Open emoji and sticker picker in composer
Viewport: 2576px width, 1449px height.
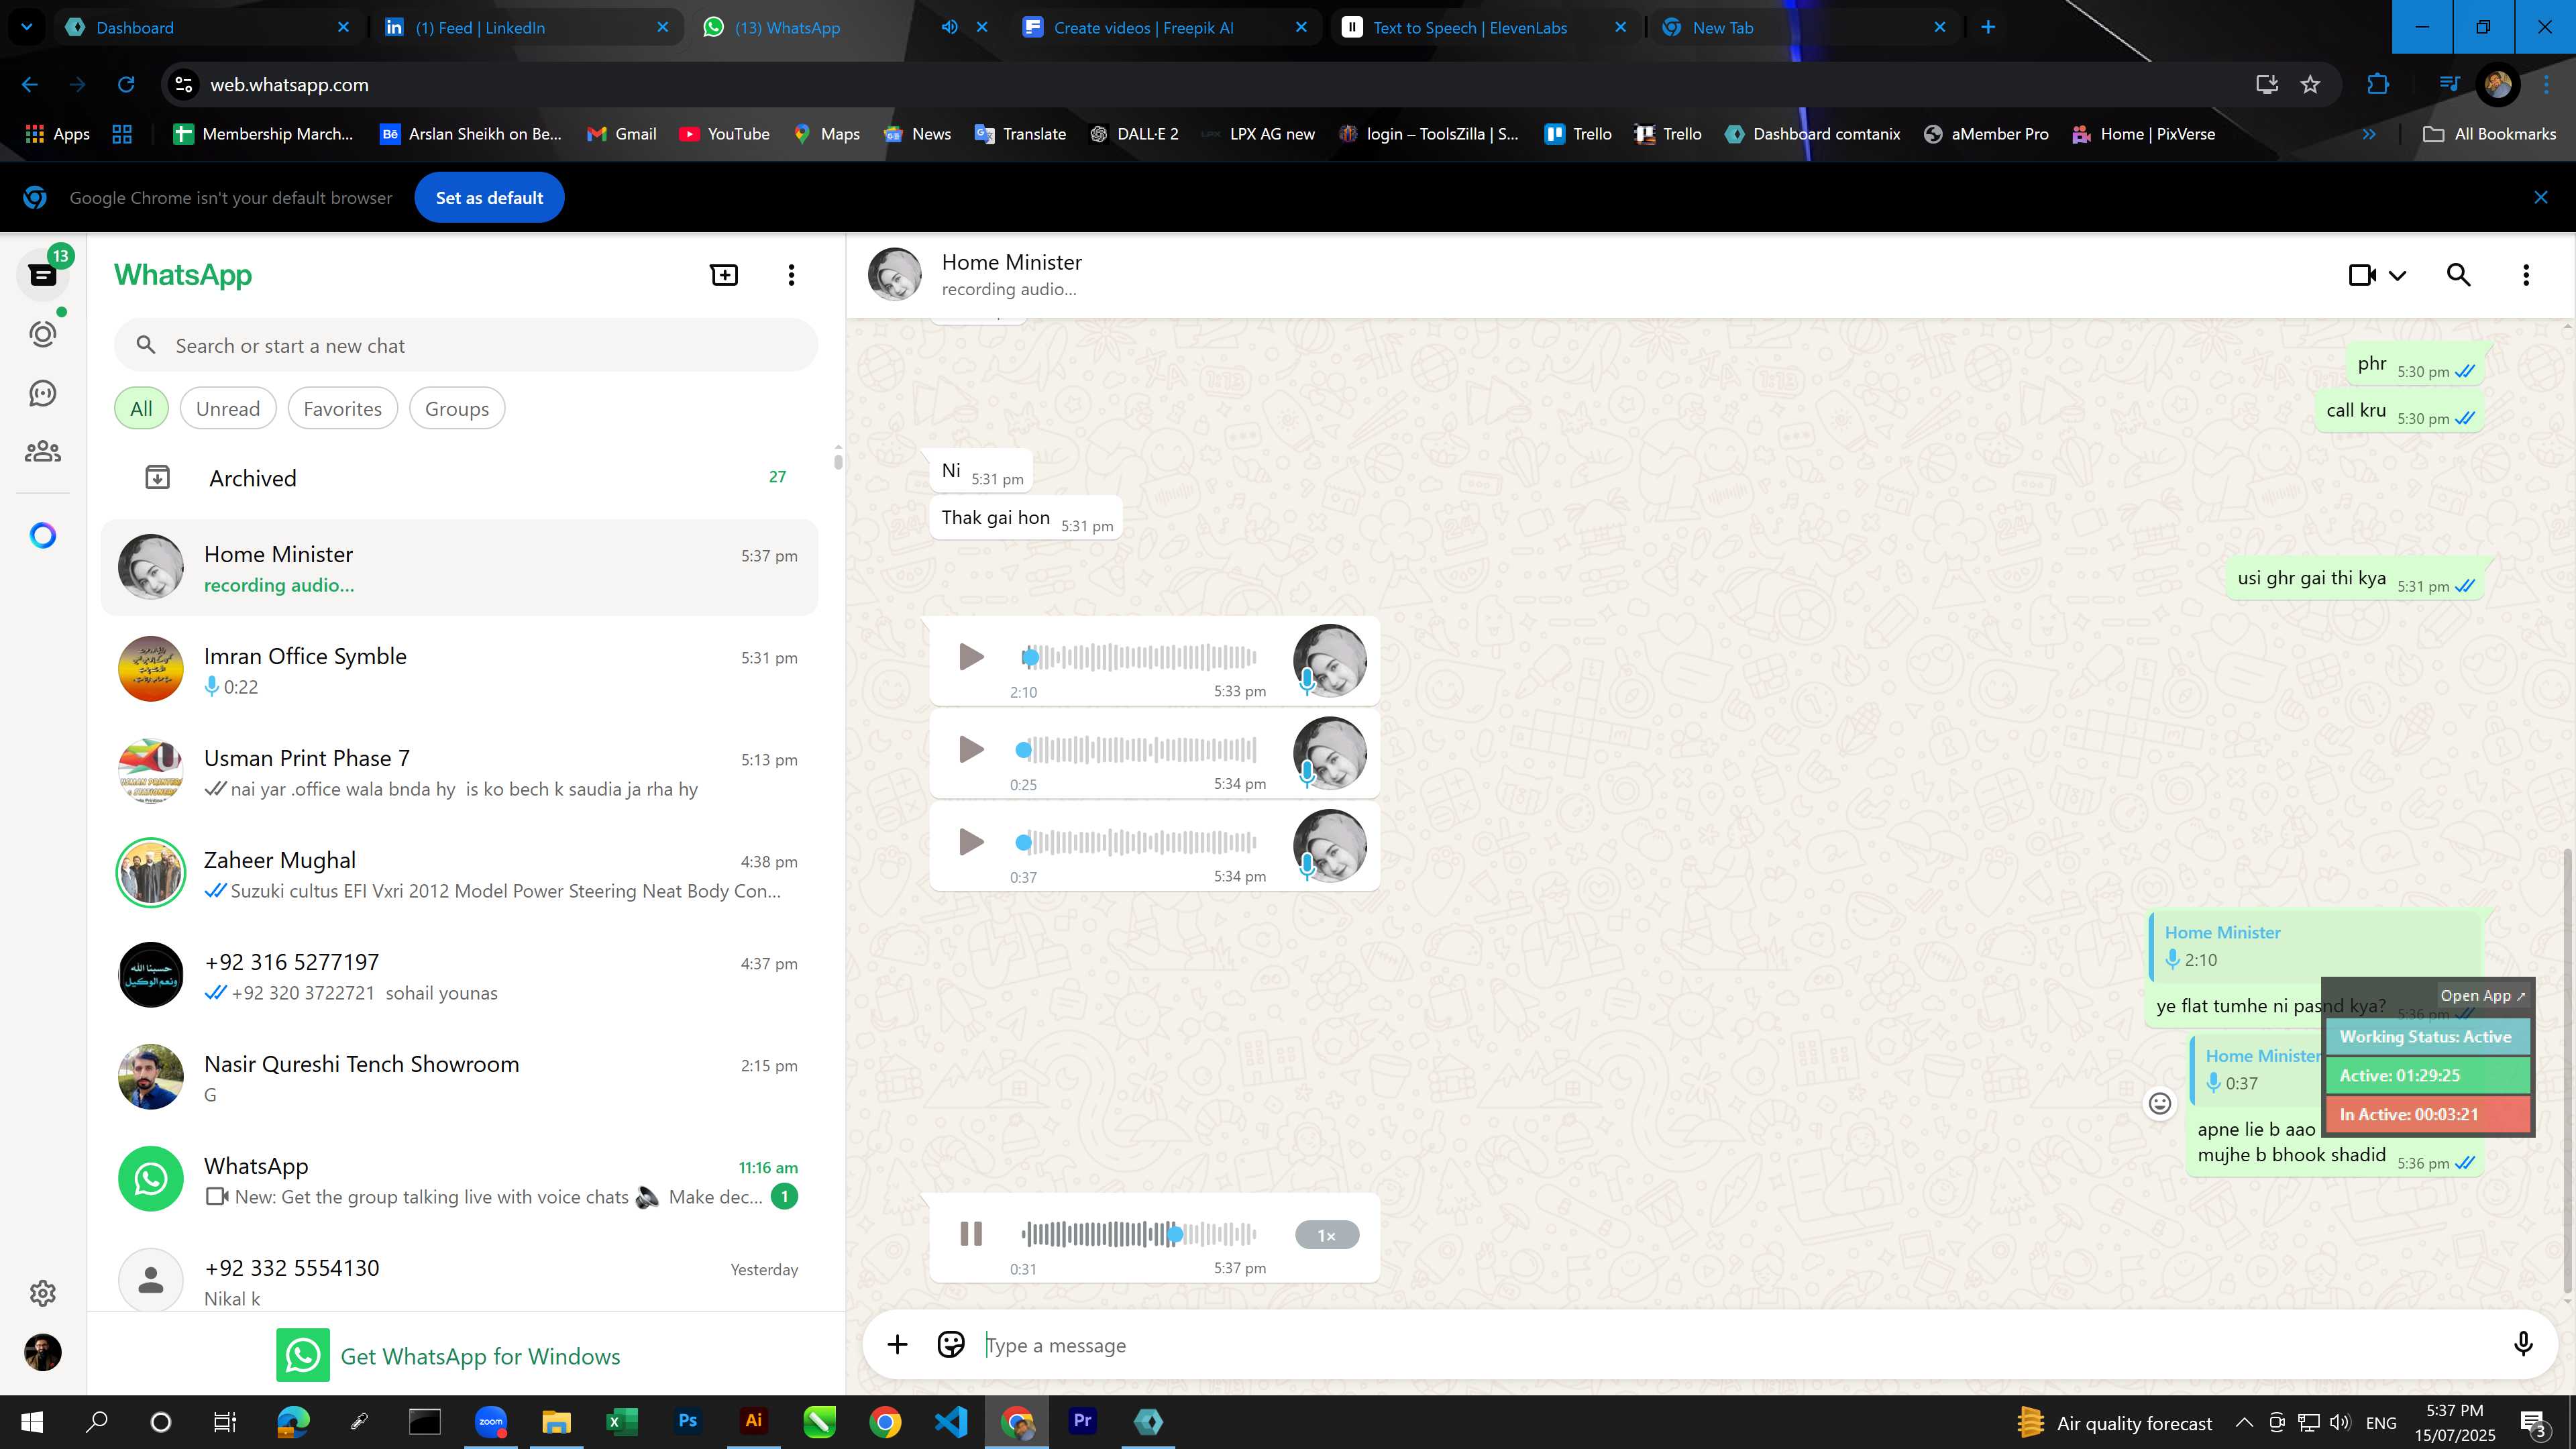[950, 1345]
